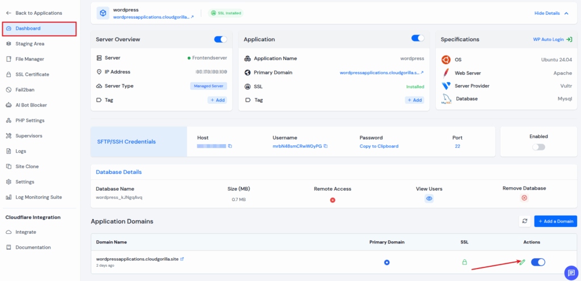Toggle the Server Overview switch

(221, 39)
